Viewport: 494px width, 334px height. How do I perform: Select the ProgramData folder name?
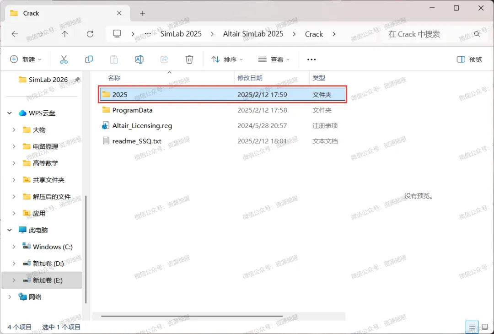pyautogui.click(x=132, y=110)
